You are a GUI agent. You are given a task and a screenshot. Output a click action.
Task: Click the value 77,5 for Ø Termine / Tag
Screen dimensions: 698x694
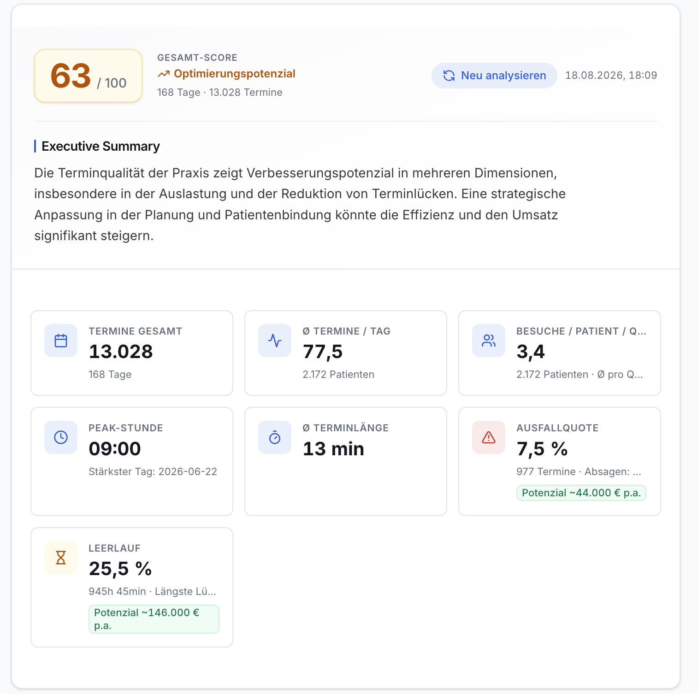323,352
